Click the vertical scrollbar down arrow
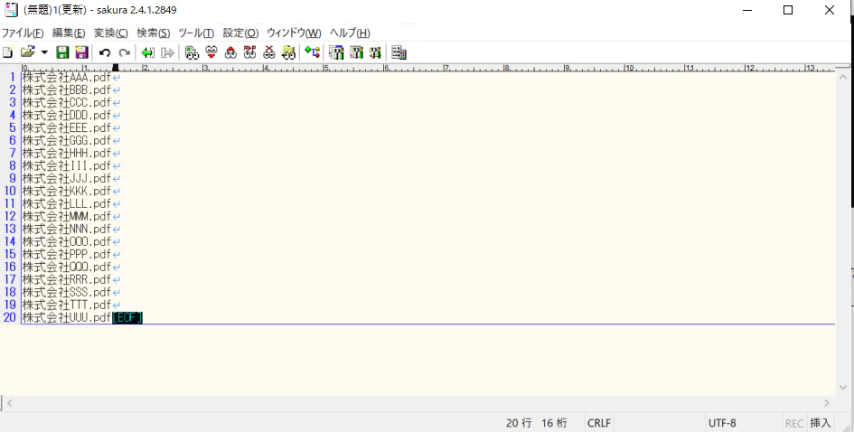854x432 pixels. click(842, 388)
